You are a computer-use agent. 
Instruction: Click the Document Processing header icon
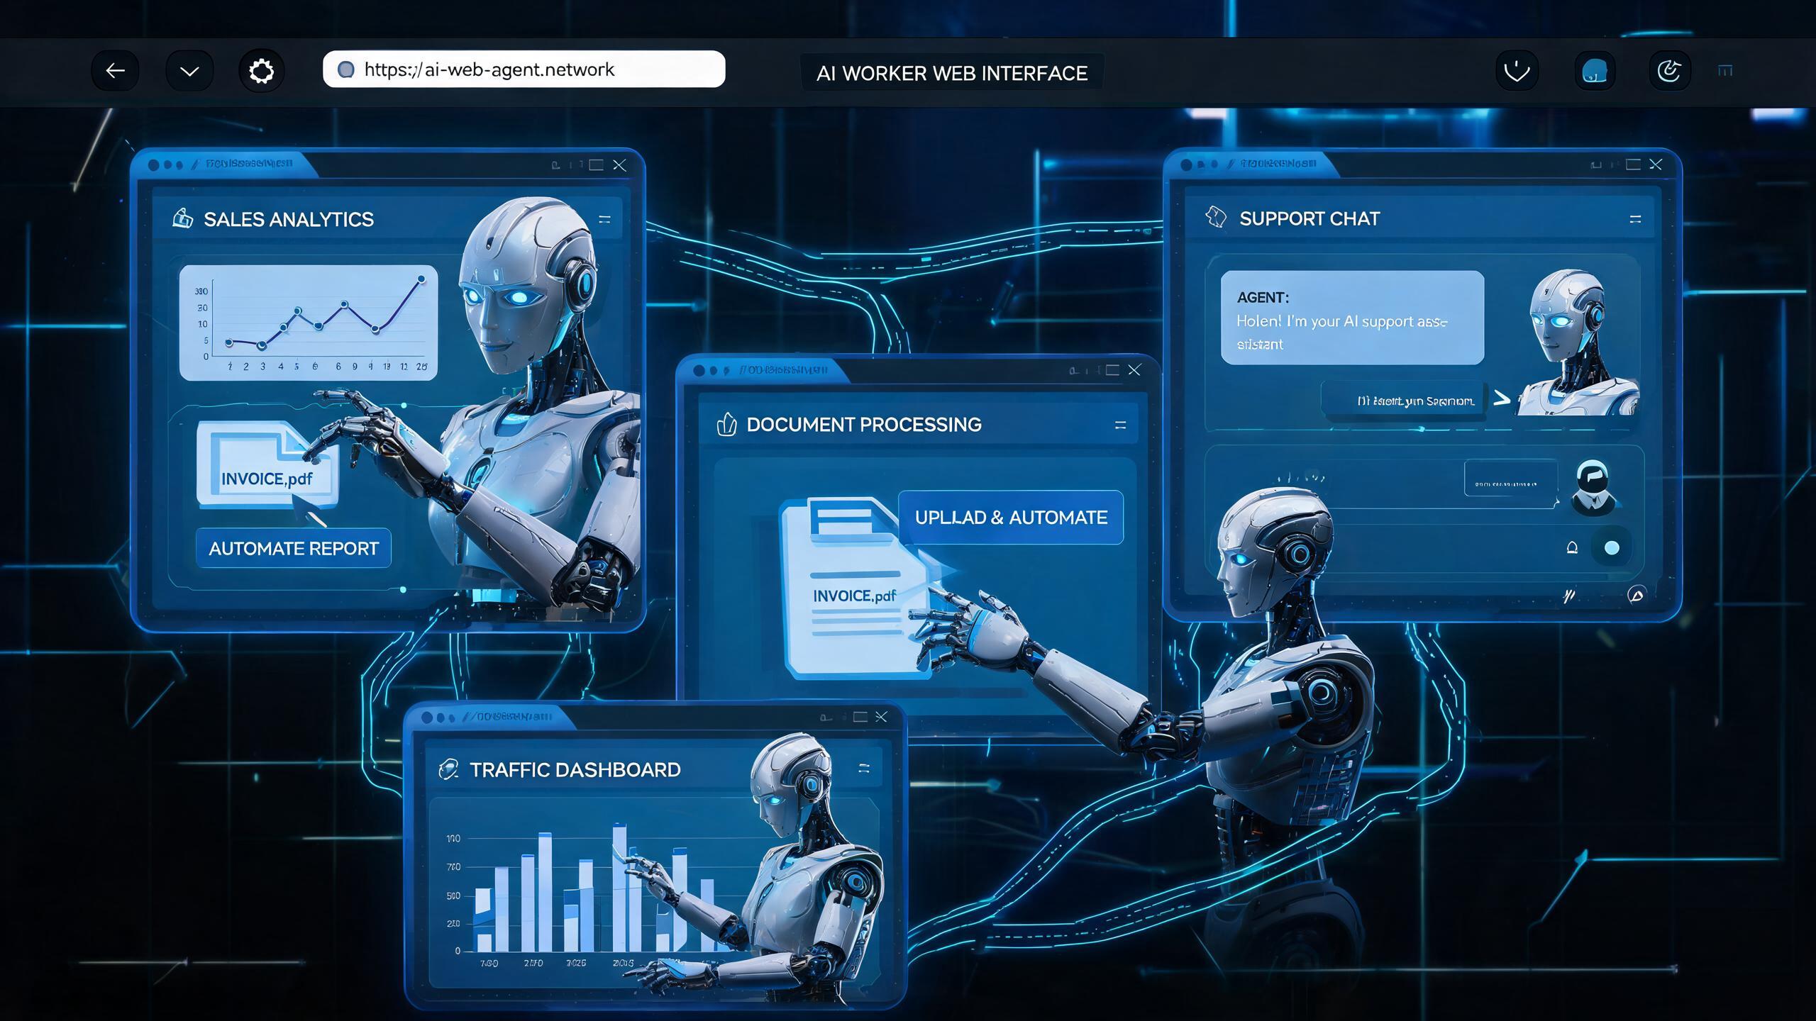(726, 424)
